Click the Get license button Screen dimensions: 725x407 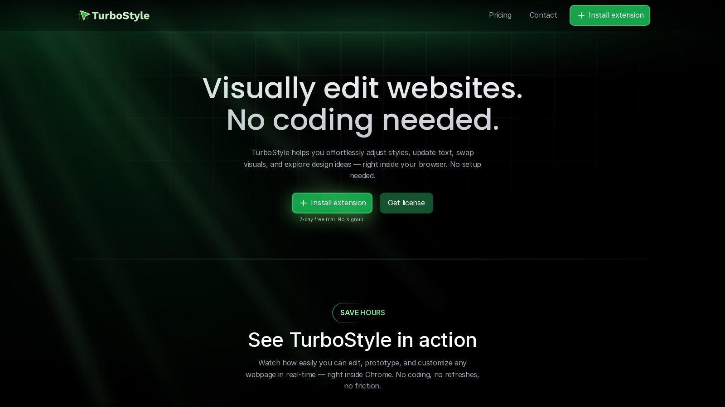(x=406, y=203)
